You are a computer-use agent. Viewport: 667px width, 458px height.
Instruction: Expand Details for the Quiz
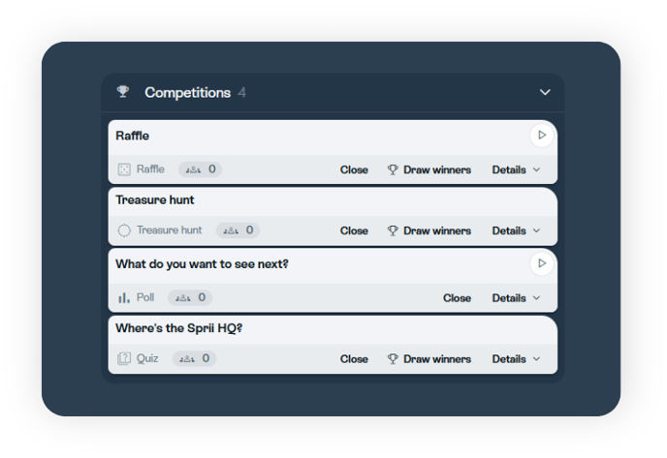[516, 359]
